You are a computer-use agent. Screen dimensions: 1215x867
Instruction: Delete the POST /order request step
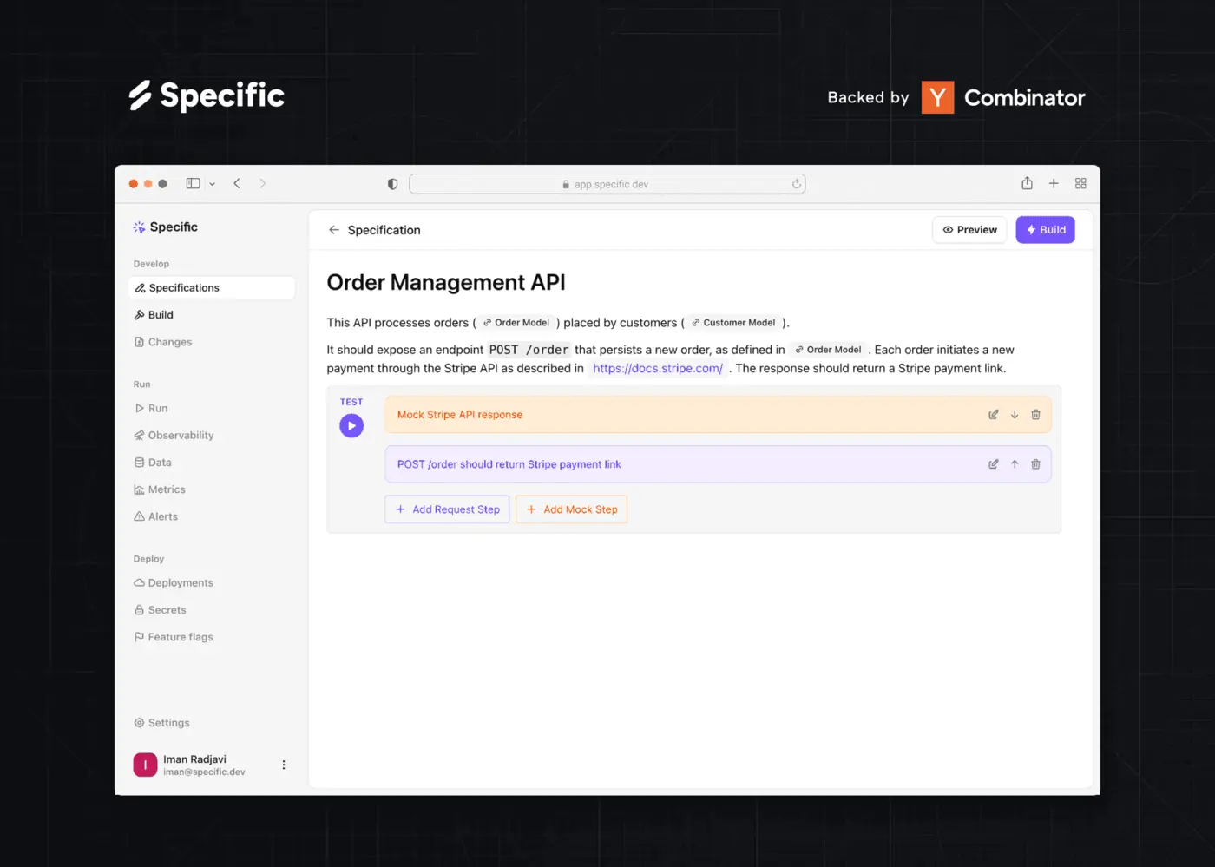coord(1035,464)
